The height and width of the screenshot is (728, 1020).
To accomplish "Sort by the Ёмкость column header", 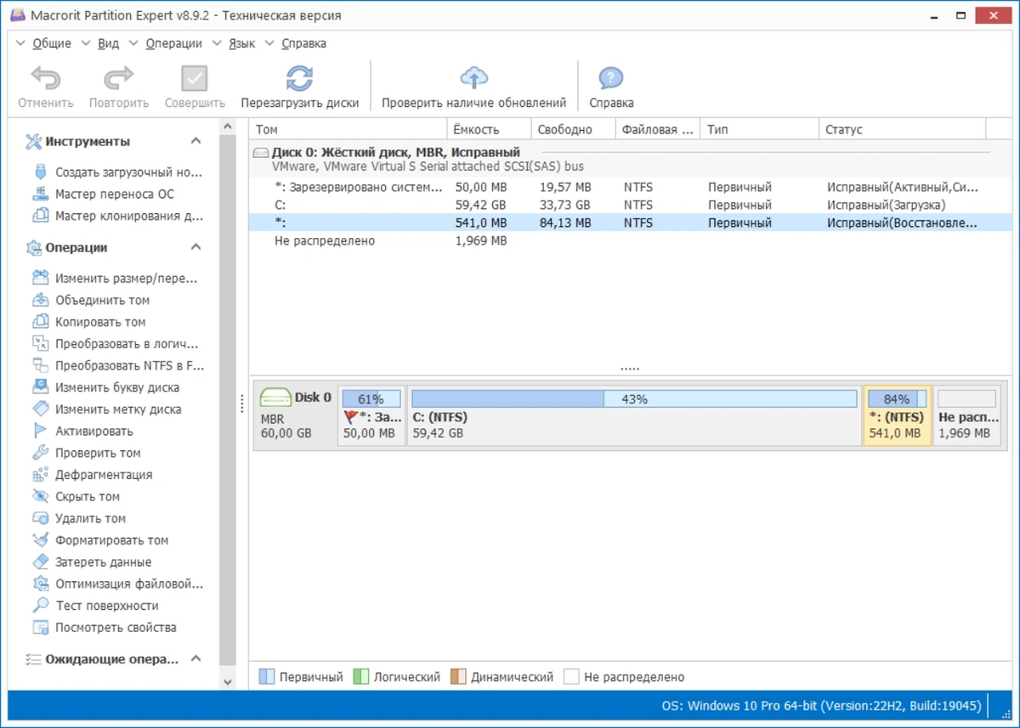I will [x=490, y=129].
